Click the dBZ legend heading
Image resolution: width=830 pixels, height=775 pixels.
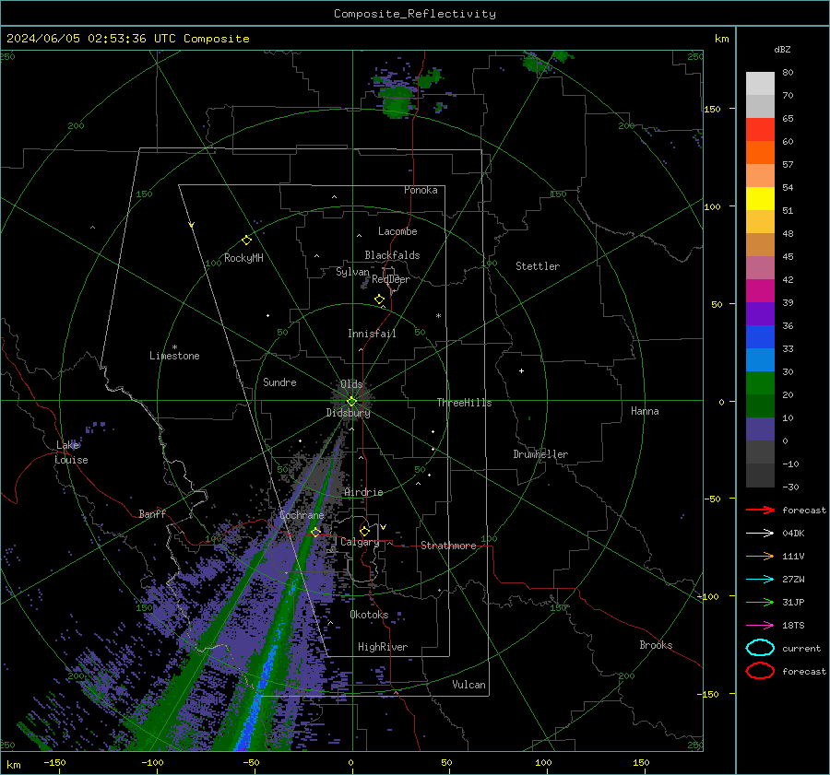(782, 50)
